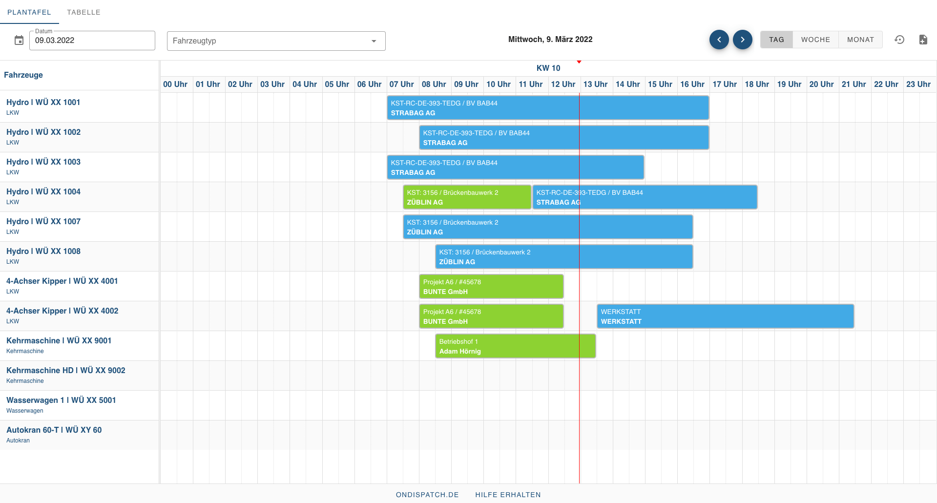Switch view to TAG

pyautogui.click(x=776, y=40)
